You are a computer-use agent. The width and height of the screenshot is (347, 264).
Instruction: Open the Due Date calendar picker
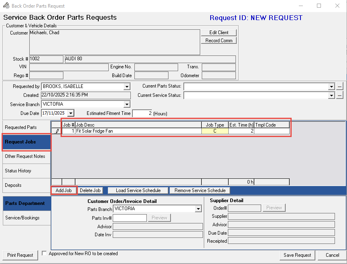click(x=71, y=113)
